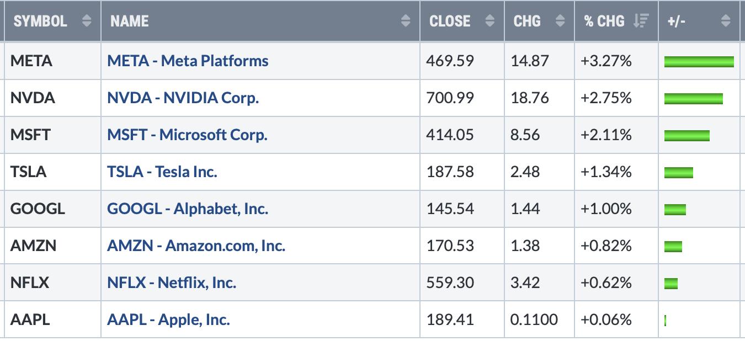Click NVDA green change bar
The image size is (745, 341).
click(694, 98)
